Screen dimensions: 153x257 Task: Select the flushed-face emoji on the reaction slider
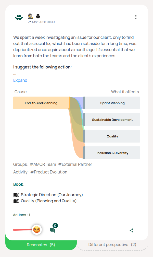click(x=36, y=230)
